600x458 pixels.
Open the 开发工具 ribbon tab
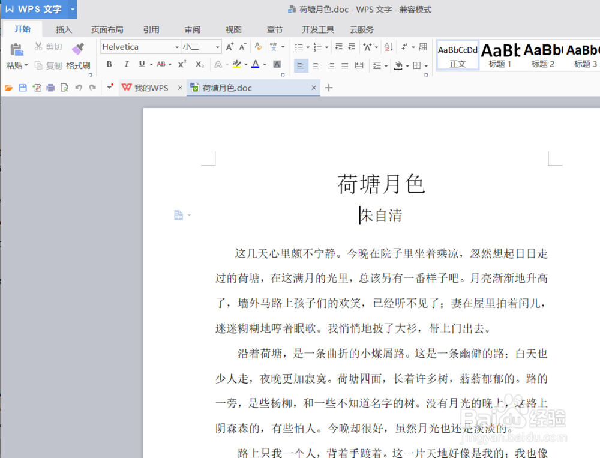pos(318,30)
